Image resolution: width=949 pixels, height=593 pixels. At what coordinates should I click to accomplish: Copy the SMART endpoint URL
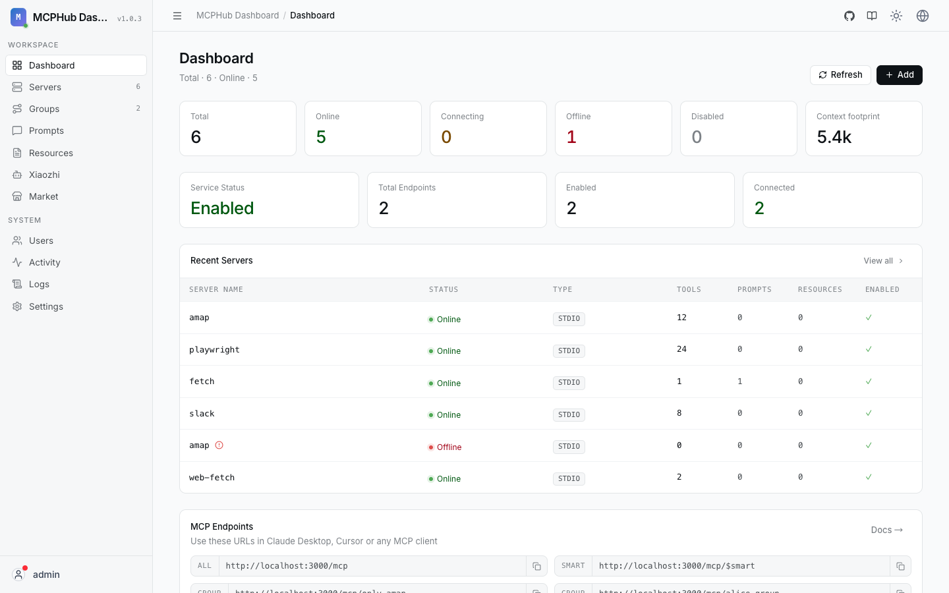point(900,566)
